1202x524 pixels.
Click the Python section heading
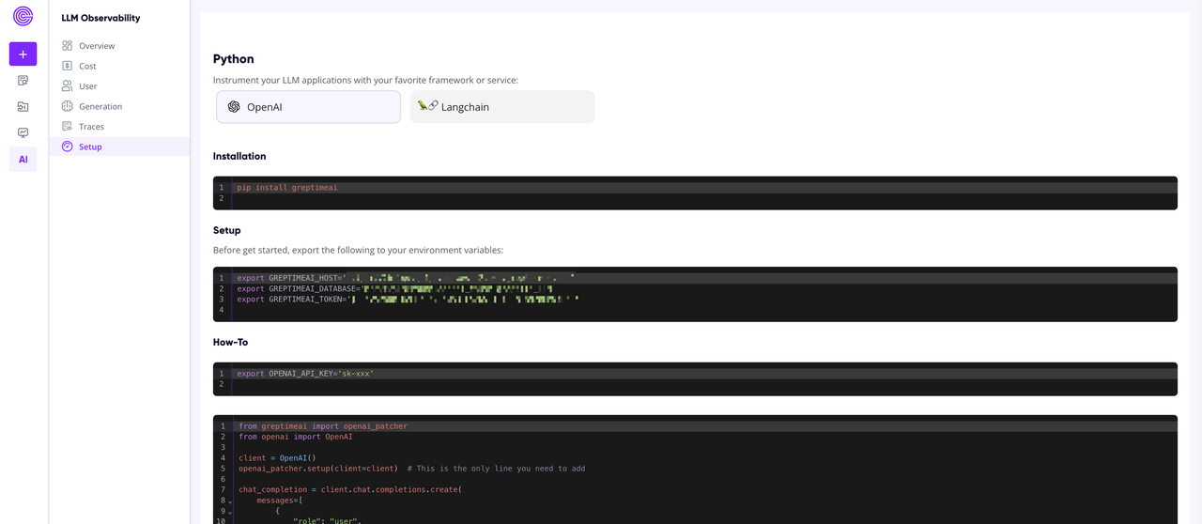point(234,59)
